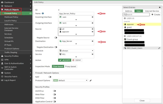Toggle the Negate Source switch
Viewport: 163px width, 104px height.
point(56,38)
